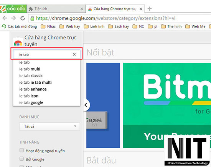Viewport: 211px width, 167px height.
Task: Click the carousel previous arrow
Action: click(x=86, y=105)
